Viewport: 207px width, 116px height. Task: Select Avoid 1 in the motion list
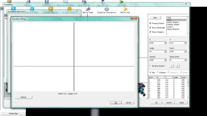click(x=177, y=27)
